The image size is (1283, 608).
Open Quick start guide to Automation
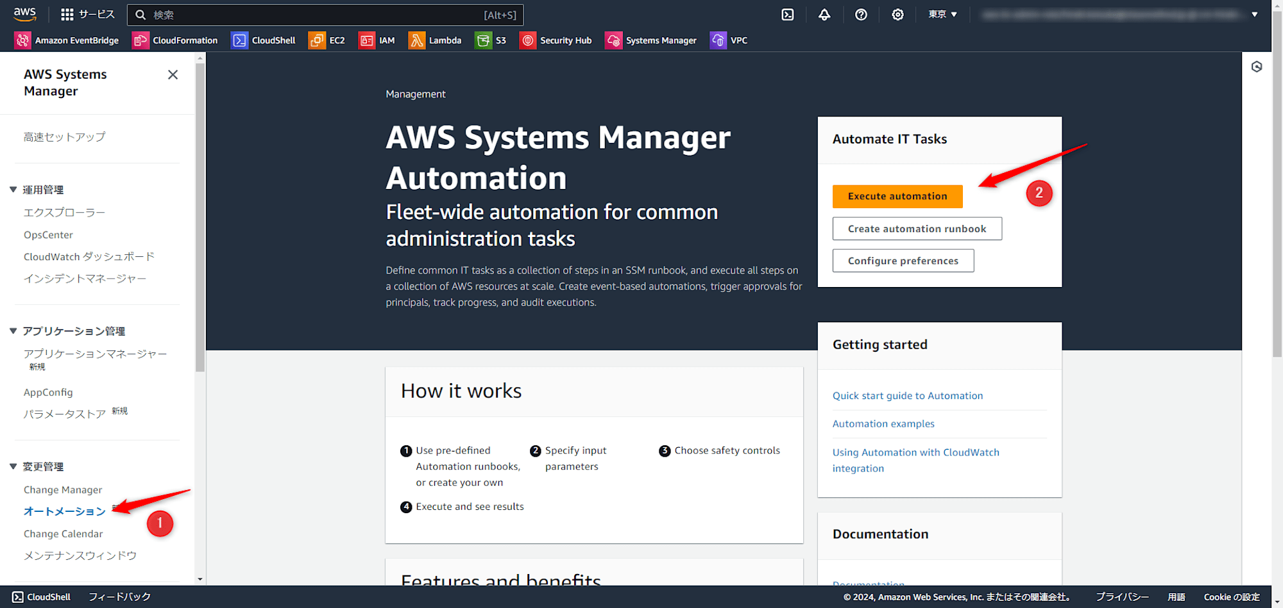click(908, 396)
